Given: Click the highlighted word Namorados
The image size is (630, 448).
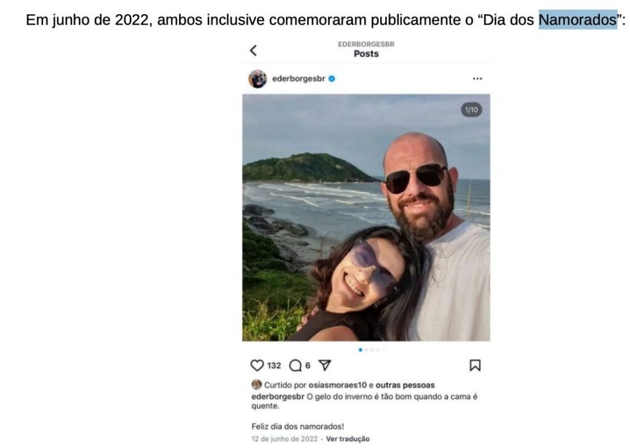Looking at the screenshot, I should (x=578, y=19).
